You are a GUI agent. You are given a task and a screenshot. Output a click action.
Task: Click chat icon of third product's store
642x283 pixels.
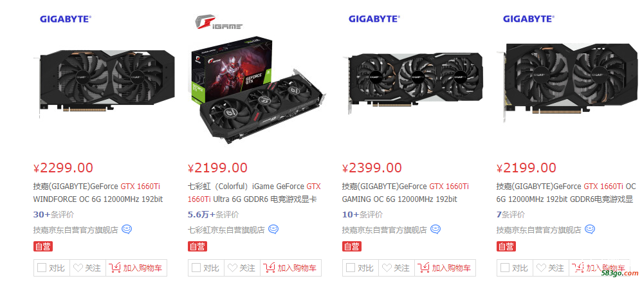coord(436,230)
